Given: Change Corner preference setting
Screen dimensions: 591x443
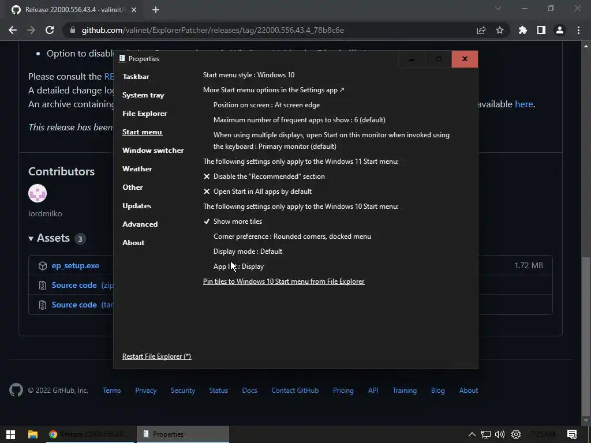Looking at the screenshot, I should click(x=292, y=236).
